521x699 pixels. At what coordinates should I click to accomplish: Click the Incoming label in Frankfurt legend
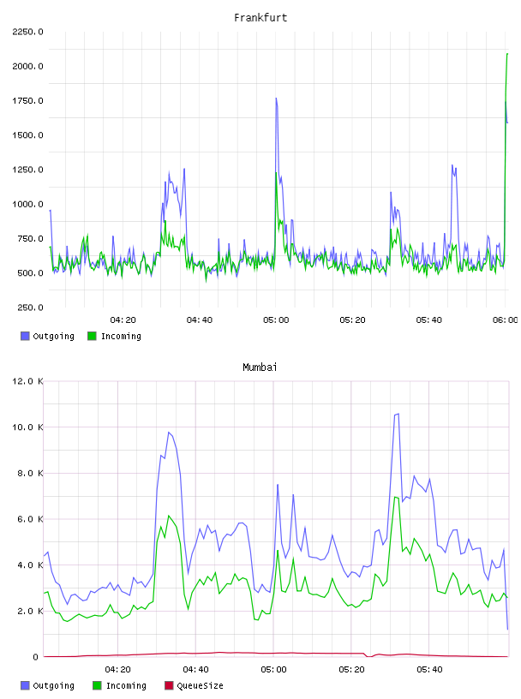(x=121, y=337)
